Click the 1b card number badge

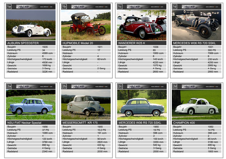64,7
